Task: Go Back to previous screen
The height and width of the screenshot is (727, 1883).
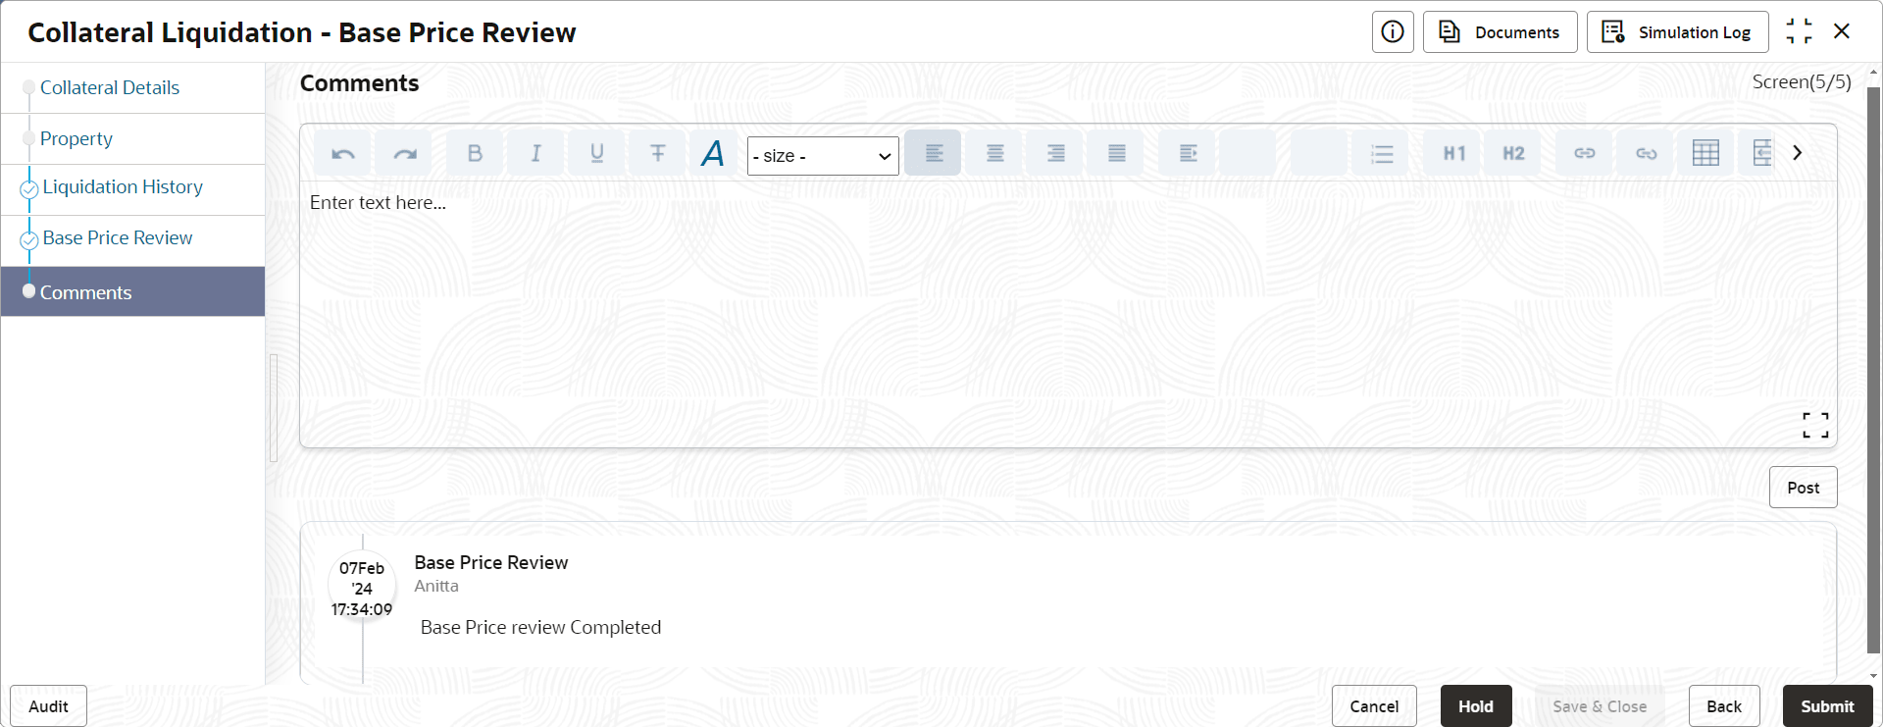Action: point(1724,706)
